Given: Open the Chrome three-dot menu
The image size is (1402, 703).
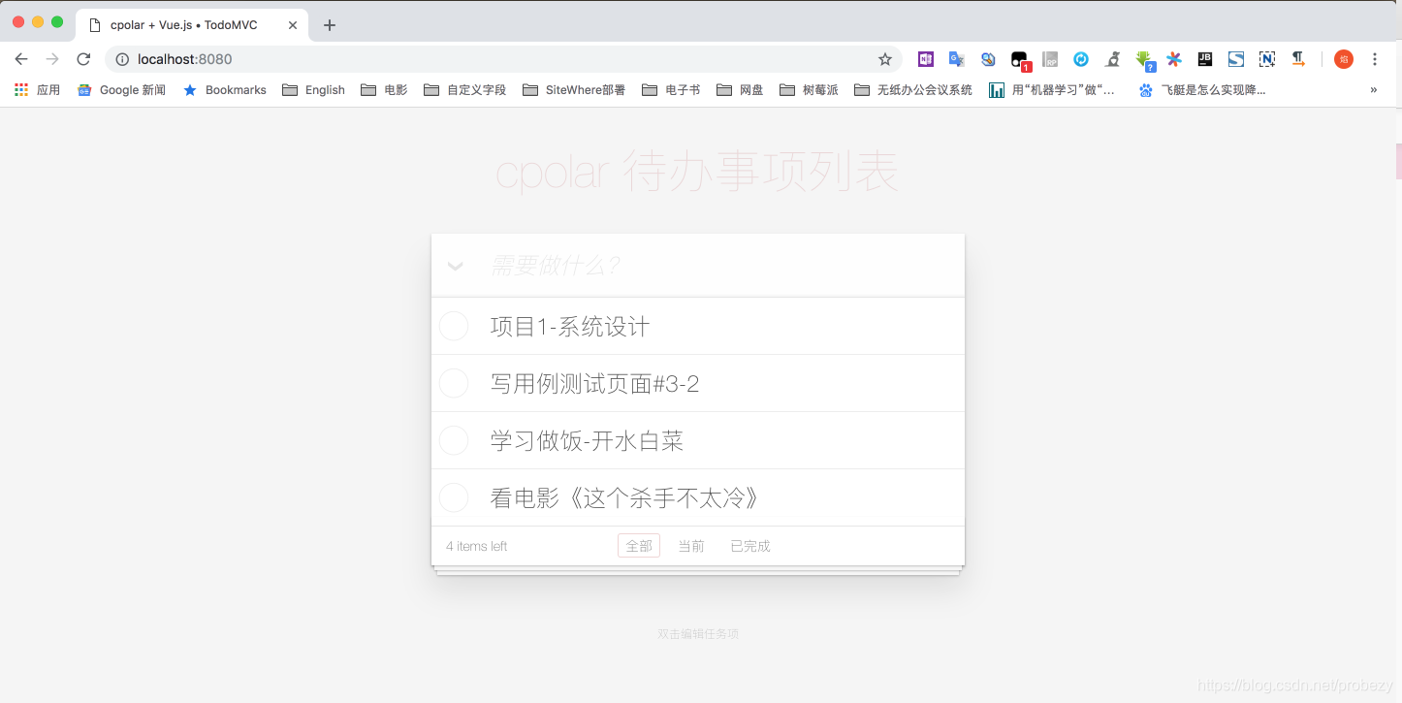Looking at the screenshot, I should coord(1375,59).
